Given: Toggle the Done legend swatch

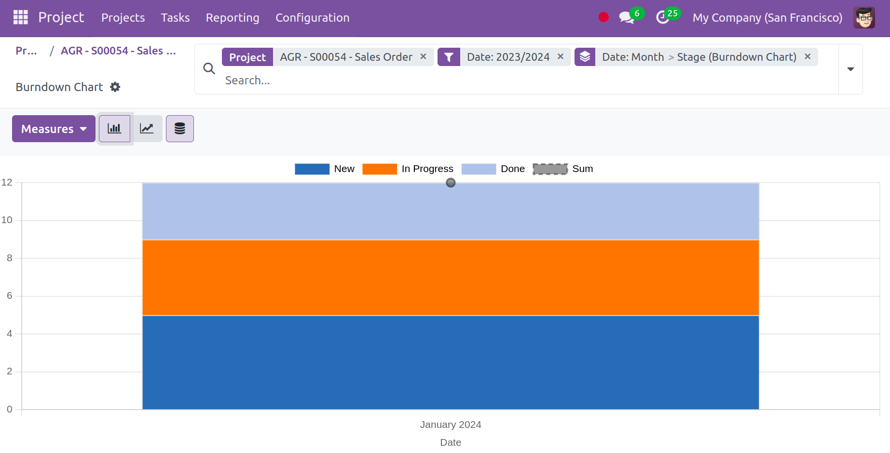Looking at the screenshot, I should (479, 169).
